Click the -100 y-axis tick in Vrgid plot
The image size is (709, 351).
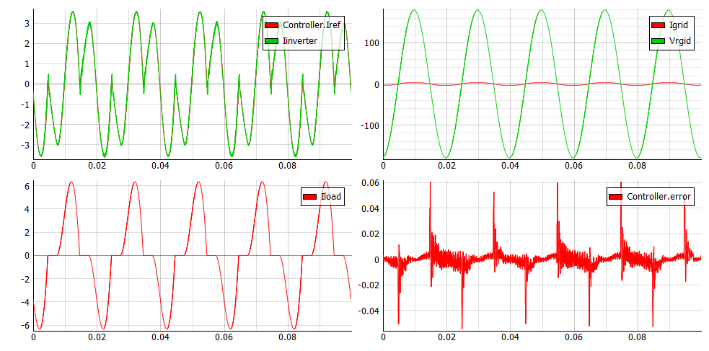[369, 125]
